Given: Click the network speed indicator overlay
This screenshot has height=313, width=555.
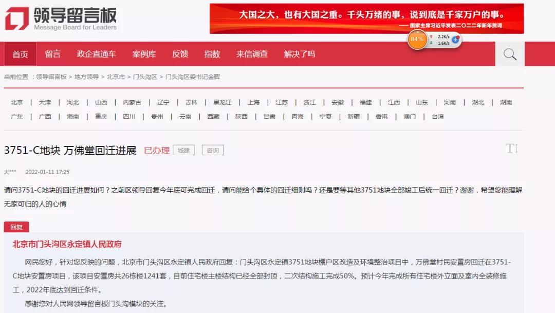Looking at the screenshot, I should pos(440,40).
